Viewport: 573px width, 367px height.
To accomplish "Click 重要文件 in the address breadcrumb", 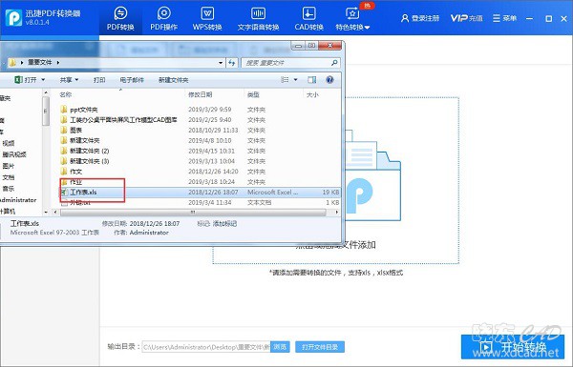I will 40,62.
